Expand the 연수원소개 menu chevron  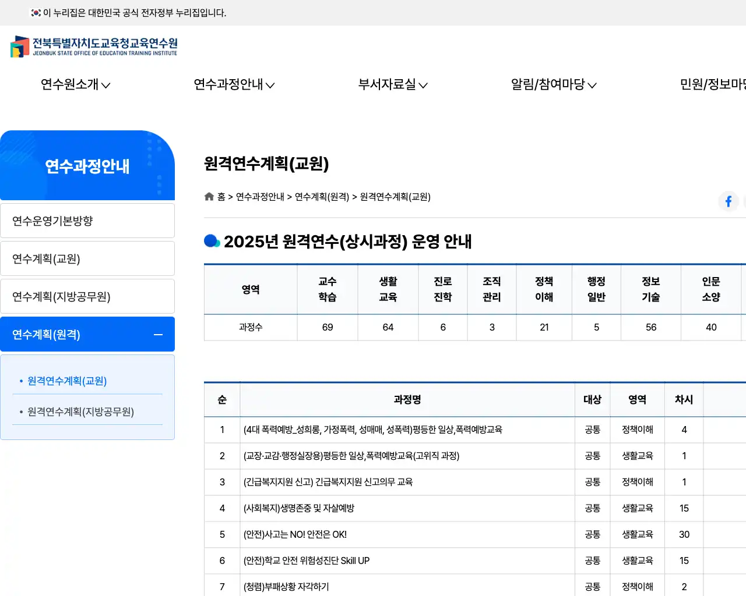[106, 86]
